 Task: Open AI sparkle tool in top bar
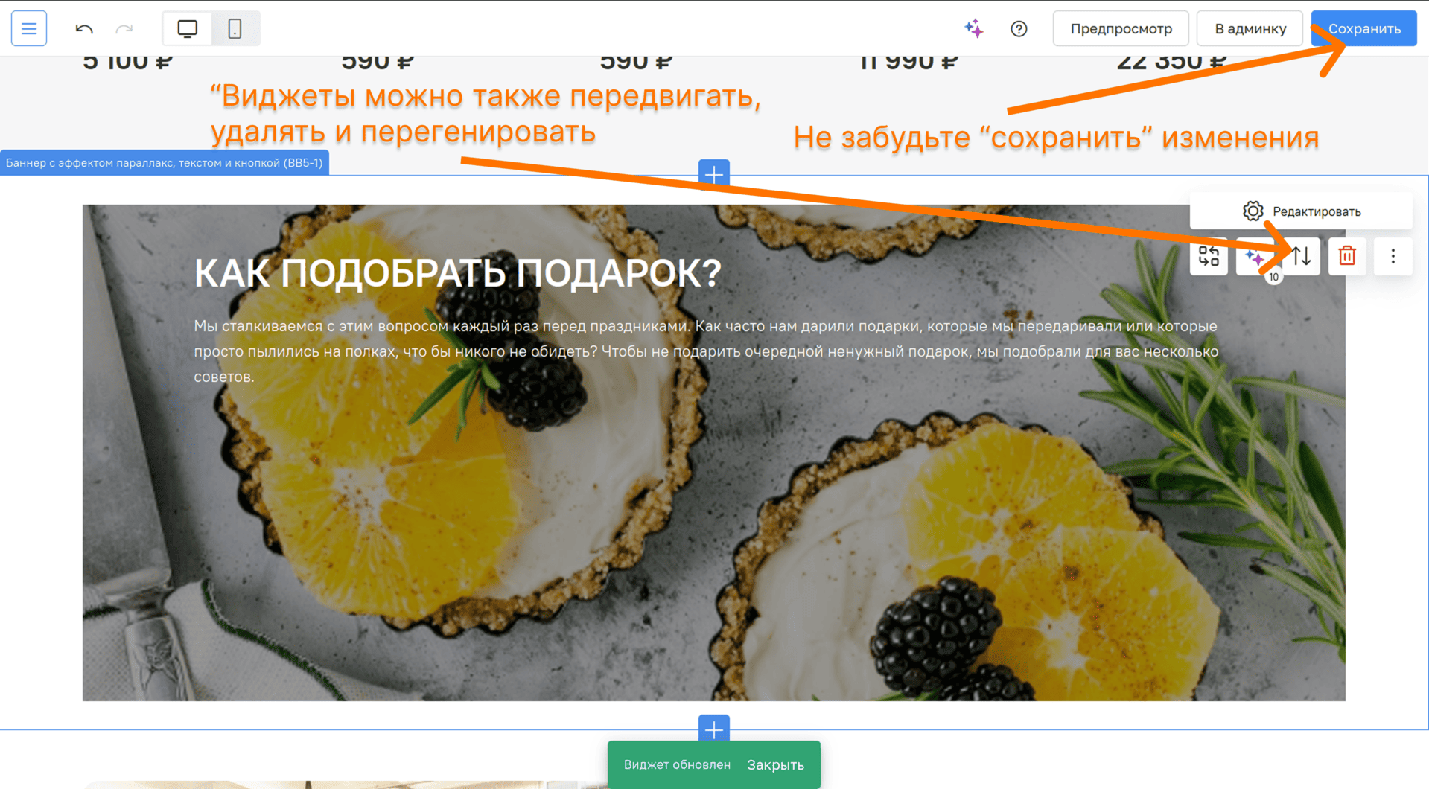click(973, 29)
